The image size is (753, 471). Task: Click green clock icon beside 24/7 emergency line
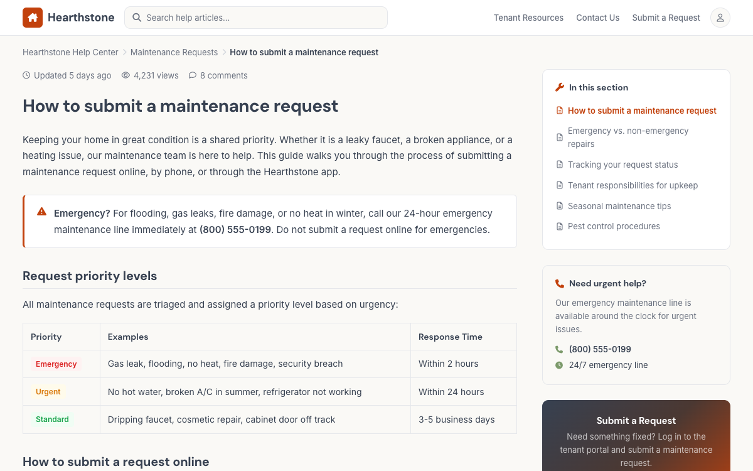(x=559, y=365)
